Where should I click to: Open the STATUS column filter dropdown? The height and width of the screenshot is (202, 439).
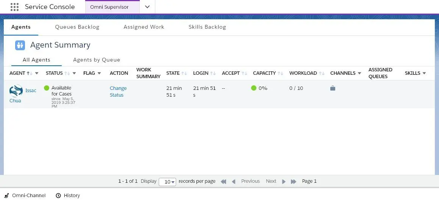pos(74,73)
